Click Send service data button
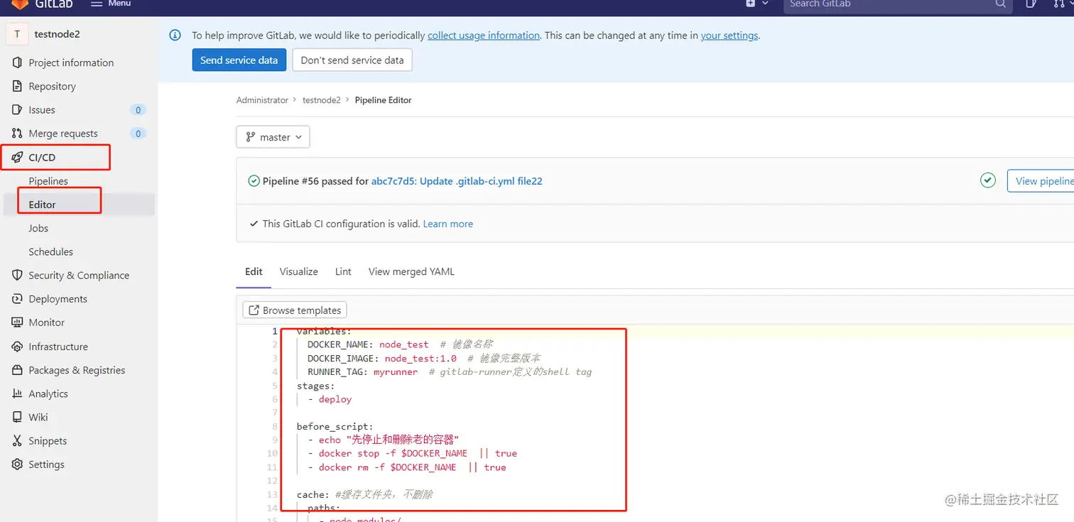 click(239, 60)
